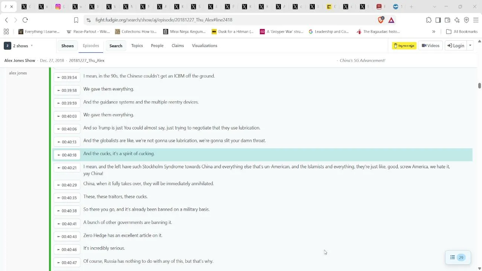Show the hidden bookmarks overflow

click(433, 32)
